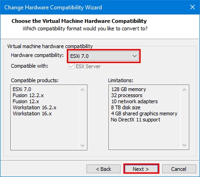Go back with the Back button
Image resolution: width=200 pixels, height=177 pixels.
coord(103,169)
